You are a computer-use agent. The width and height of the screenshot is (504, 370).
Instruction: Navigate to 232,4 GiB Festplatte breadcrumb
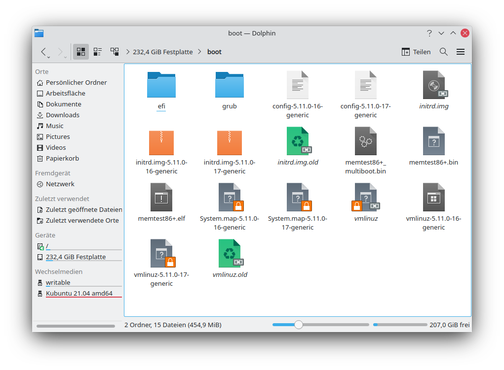tap(162, 52)
